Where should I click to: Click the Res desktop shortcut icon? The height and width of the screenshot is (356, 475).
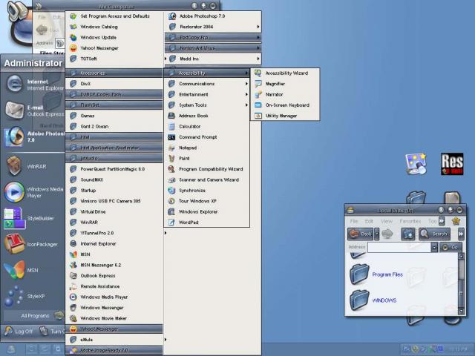(x=452, y=164)
